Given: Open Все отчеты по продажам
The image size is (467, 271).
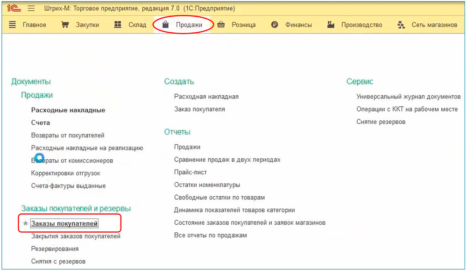Looking at the screenshot, I should click(x=211, y=235).
